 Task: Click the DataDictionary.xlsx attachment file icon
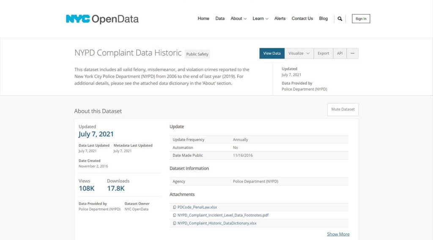click(x=175, y=223)
